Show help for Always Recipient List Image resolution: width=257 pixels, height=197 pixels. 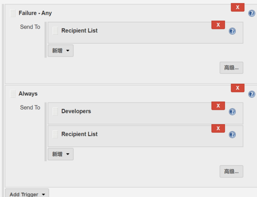coord(232,134)
